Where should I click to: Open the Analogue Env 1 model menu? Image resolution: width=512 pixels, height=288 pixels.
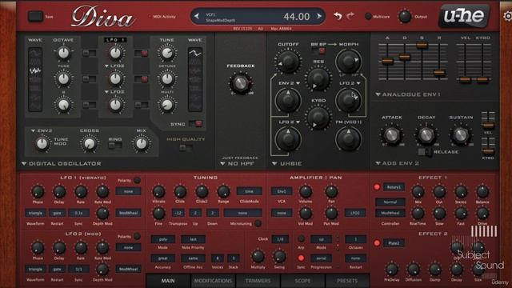coord(408,94)
